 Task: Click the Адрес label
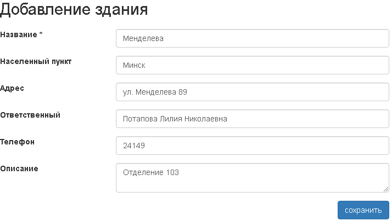[12, 88]
